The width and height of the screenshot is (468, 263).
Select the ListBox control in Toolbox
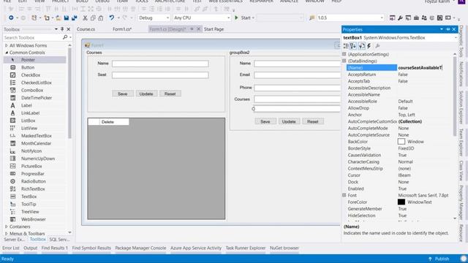tap(28, 121)
